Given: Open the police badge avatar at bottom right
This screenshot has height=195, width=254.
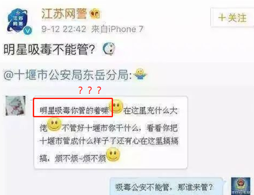Looking at the screenshot, I should [241, 186].
